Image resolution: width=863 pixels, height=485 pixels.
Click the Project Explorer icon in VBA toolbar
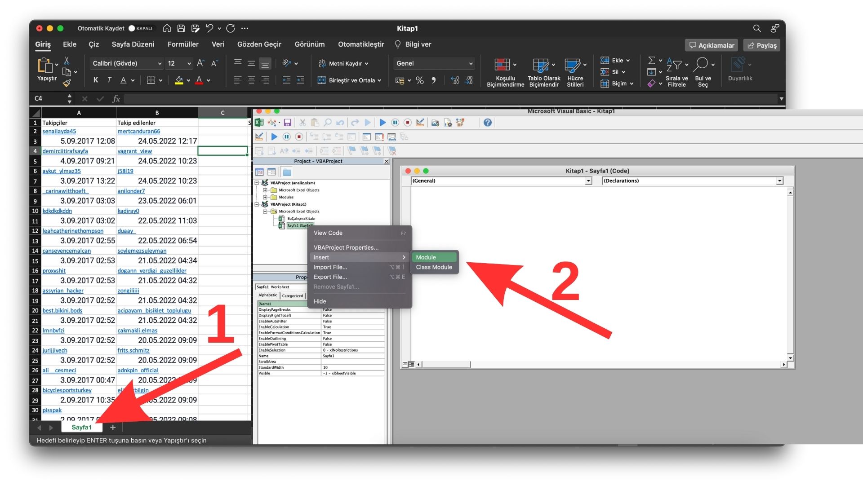point(435,123)
